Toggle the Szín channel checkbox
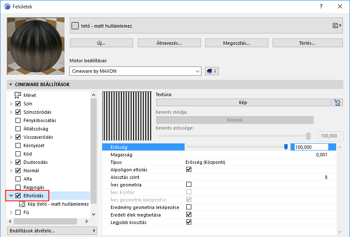Screen dimensions: 350x237 (x=18, y=104)
